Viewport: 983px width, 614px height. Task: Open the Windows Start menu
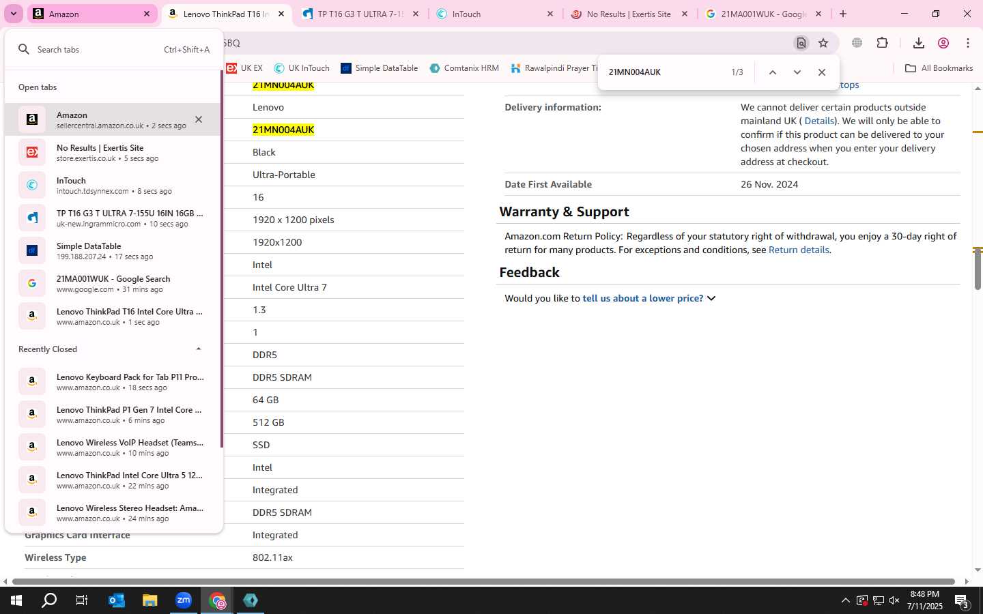pyautogui.click(x=16, y=600)
